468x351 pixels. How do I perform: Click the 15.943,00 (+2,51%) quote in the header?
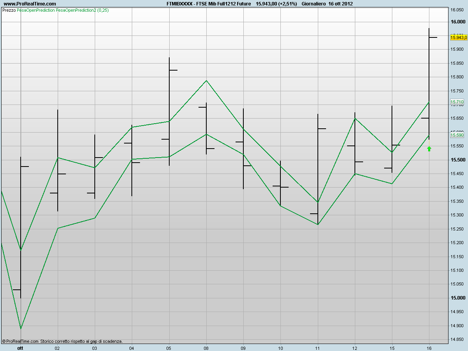276,4
